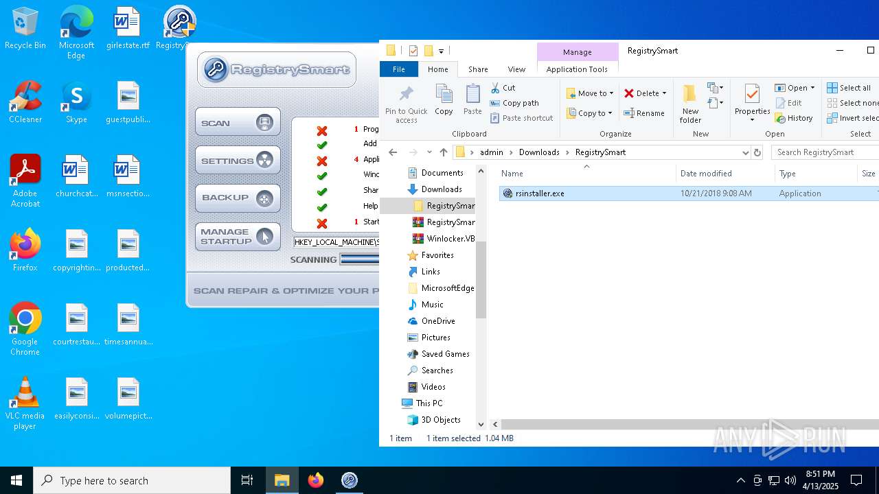The width and height of the screenshot is (879, 494).
Task: Select the Recycle Bin desktop icon
Action: (25, 29)
